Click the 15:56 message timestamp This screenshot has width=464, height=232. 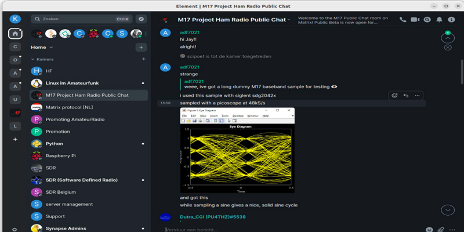[x=165, y=103]
